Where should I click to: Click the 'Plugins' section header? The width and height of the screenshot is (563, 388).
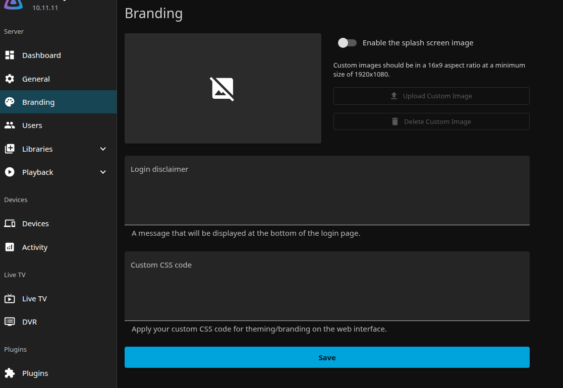(16, 350)
